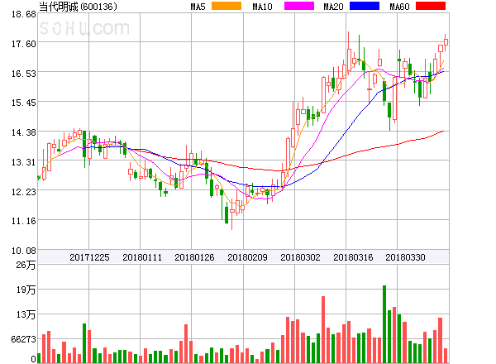The image size is (496, 364).
Task: Click the 19万 volume axis label
Action: pyautogui.click(x=26, y=290)
